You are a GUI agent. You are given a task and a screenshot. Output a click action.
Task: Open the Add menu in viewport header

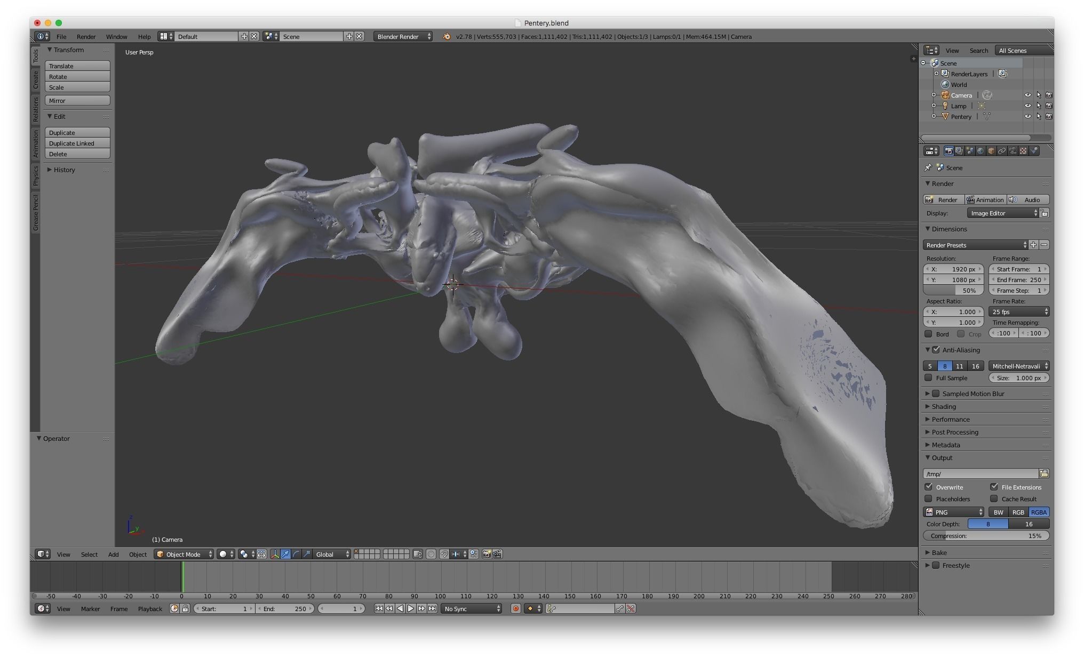(x=113, y=554)
